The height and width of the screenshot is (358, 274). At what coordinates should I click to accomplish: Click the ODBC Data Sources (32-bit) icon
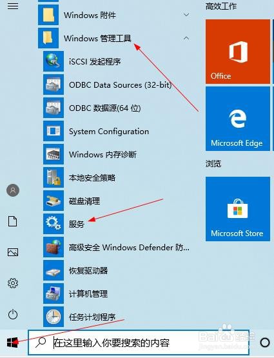pyautogui.click(x=54, y=85)
